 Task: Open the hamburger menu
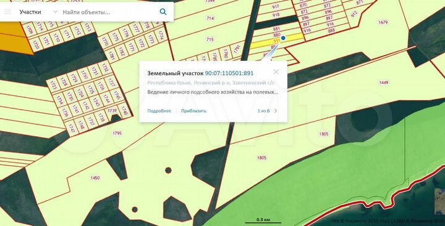click(7, 12)
